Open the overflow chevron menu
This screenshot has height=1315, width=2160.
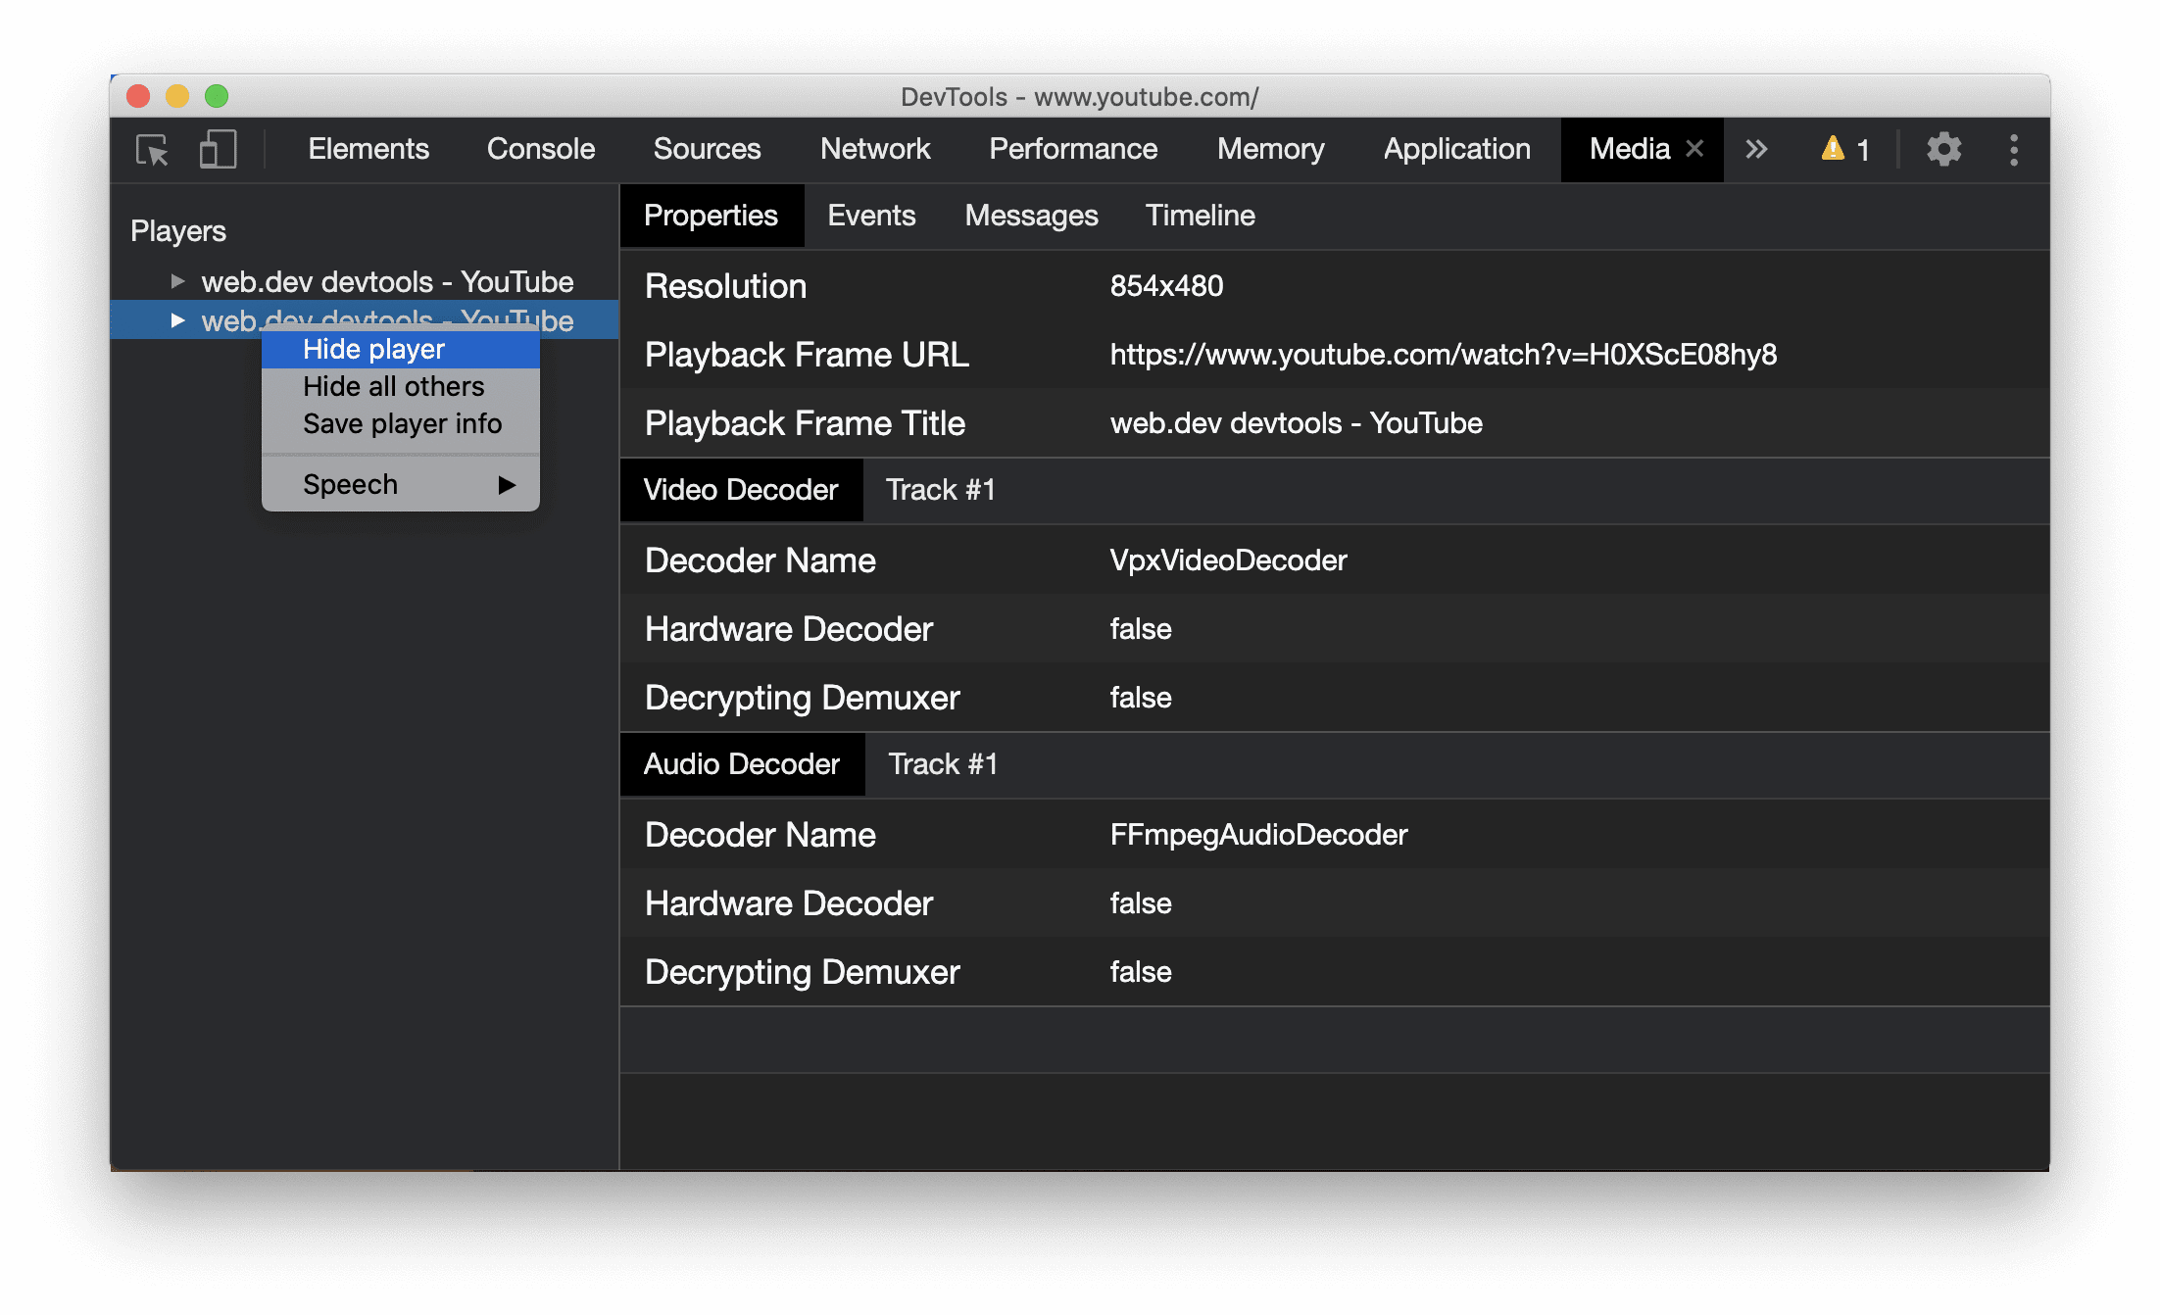pos(1754,150)
